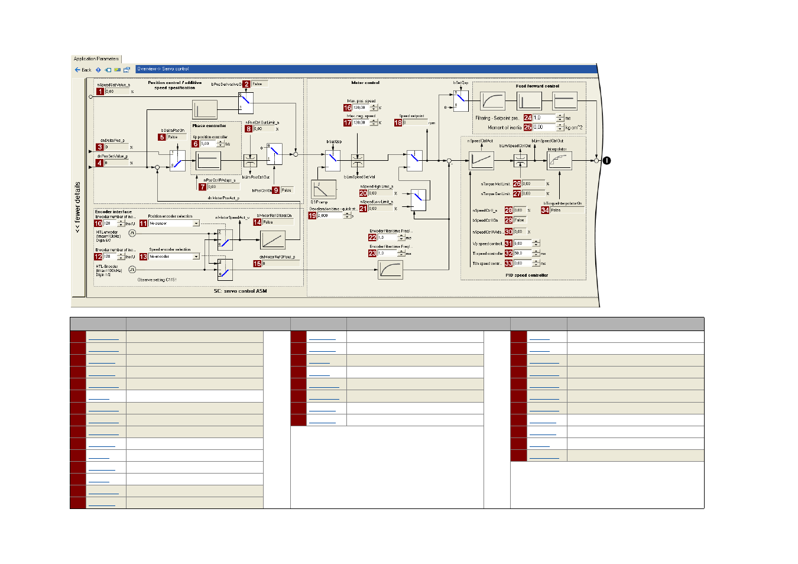Click the arrow-into-box toolbar icon

coord(108,70)
